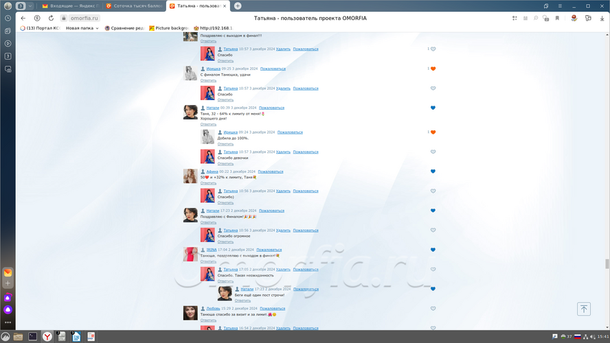Toggle heart on Натали's Поздравляю с Финалом comment

coord(433,211)
